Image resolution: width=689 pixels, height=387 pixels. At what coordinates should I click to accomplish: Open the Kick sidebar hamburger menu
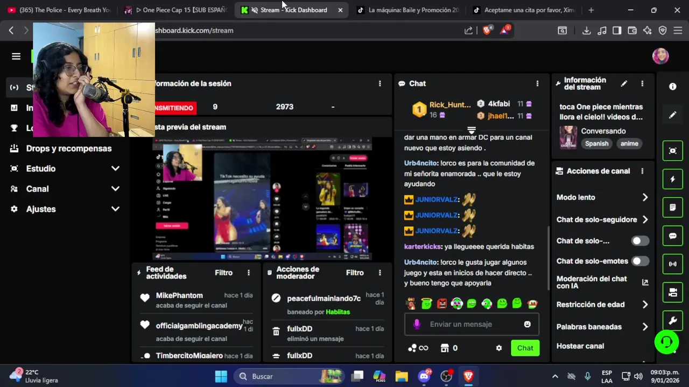16,56
